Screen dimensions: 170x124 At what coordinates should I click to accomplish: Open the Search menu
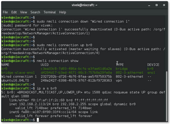(x=35, y=12)
